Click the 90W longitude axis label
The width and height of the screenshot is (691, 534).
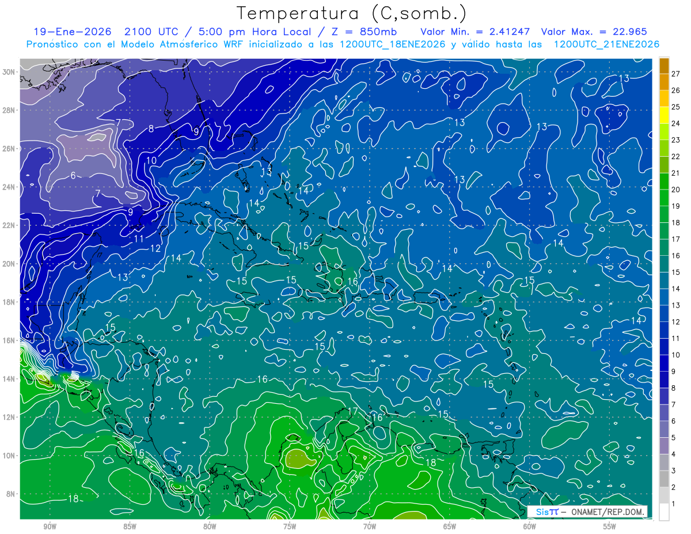[50, 527]
